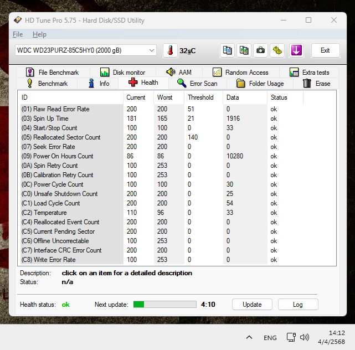The height and width of the screenshot is (350, 355).
Task: Click the network icon in the system tray
Action: coord(291,337)
